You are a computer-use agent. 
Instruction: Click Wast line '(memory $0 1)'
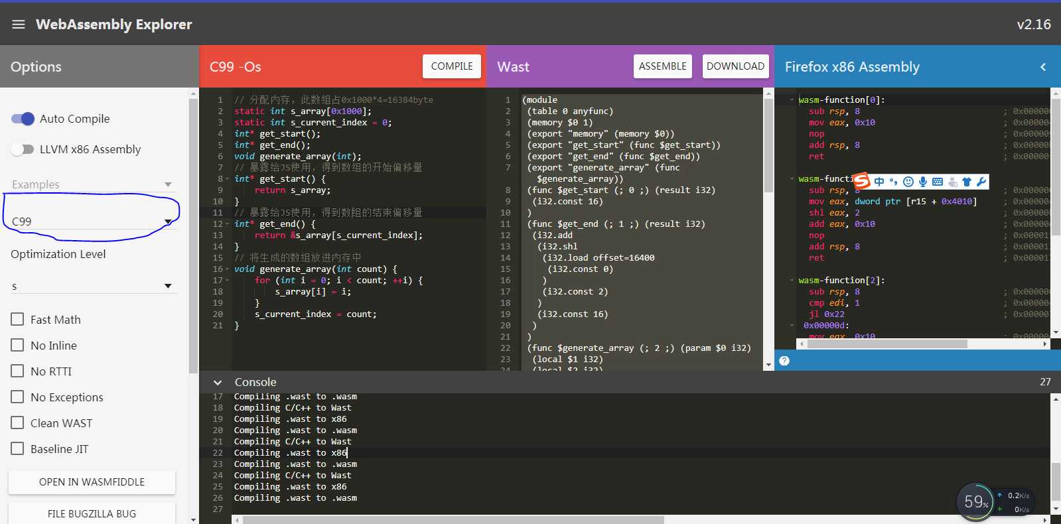coord(560,123)
